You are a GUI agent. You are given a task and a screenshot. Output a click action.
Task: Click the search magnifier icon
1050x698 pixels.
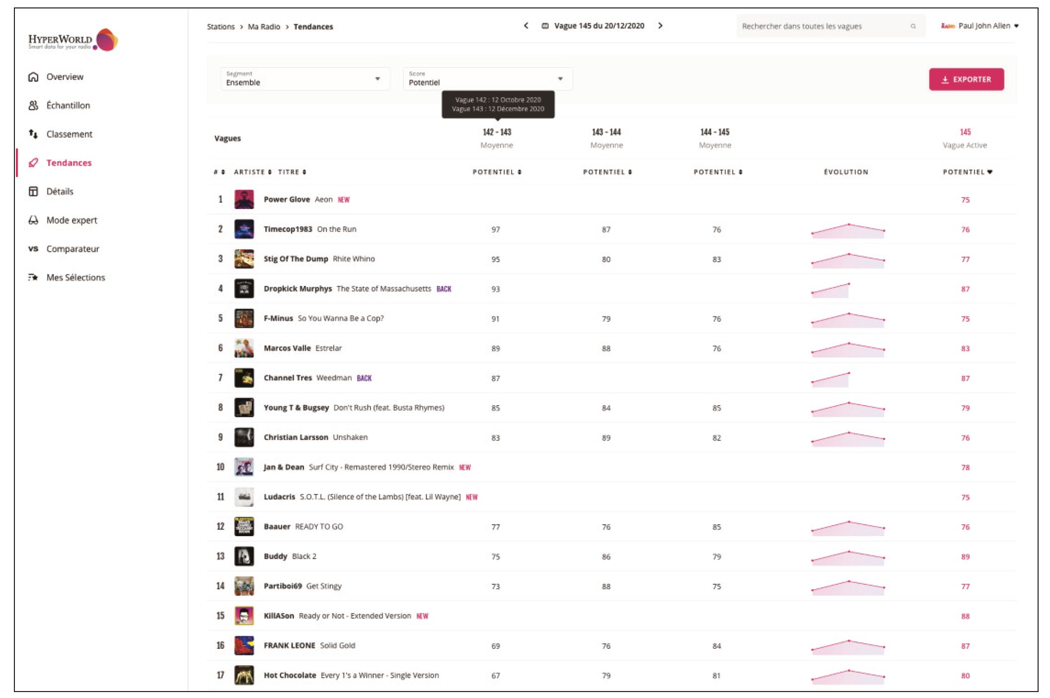coord(913,26)
